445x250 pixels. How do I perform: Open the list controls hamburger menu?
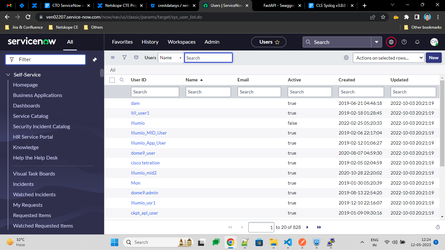pos(113,58)
